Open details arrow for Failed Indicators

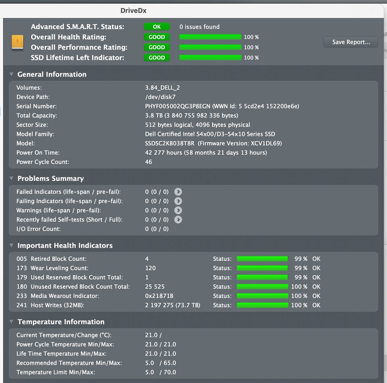[178, 192]
